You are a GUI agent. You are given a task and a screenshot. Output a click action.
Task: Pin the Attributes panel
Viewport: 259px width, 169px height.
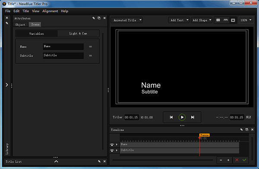click(94, 18)
